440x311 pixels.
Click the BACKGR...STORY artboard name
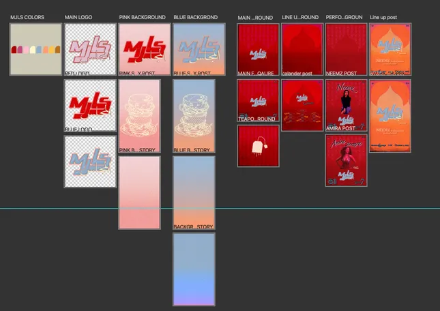(193, 226)
